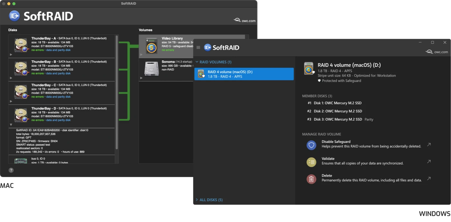Click the Disks panel scrollbar in Mac window
Image resolution: width=451 pixels, height=222 pixels.
click(x=117, y=92)
